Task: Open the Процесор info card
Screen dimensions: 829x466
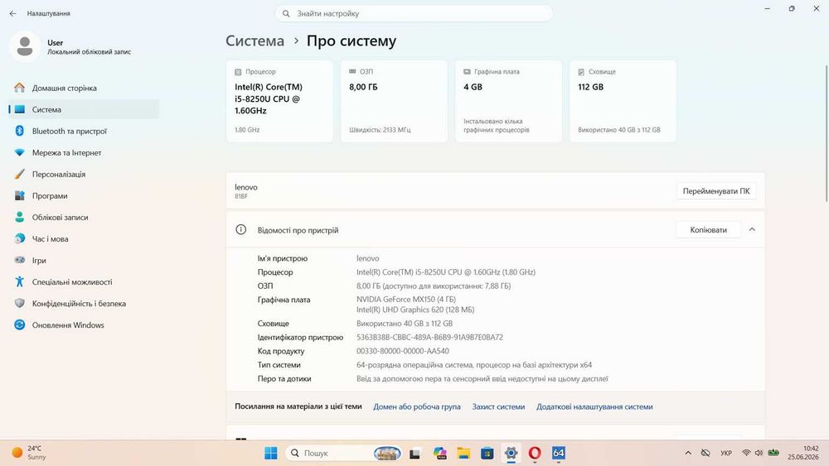Action: (x=279, y=101)
